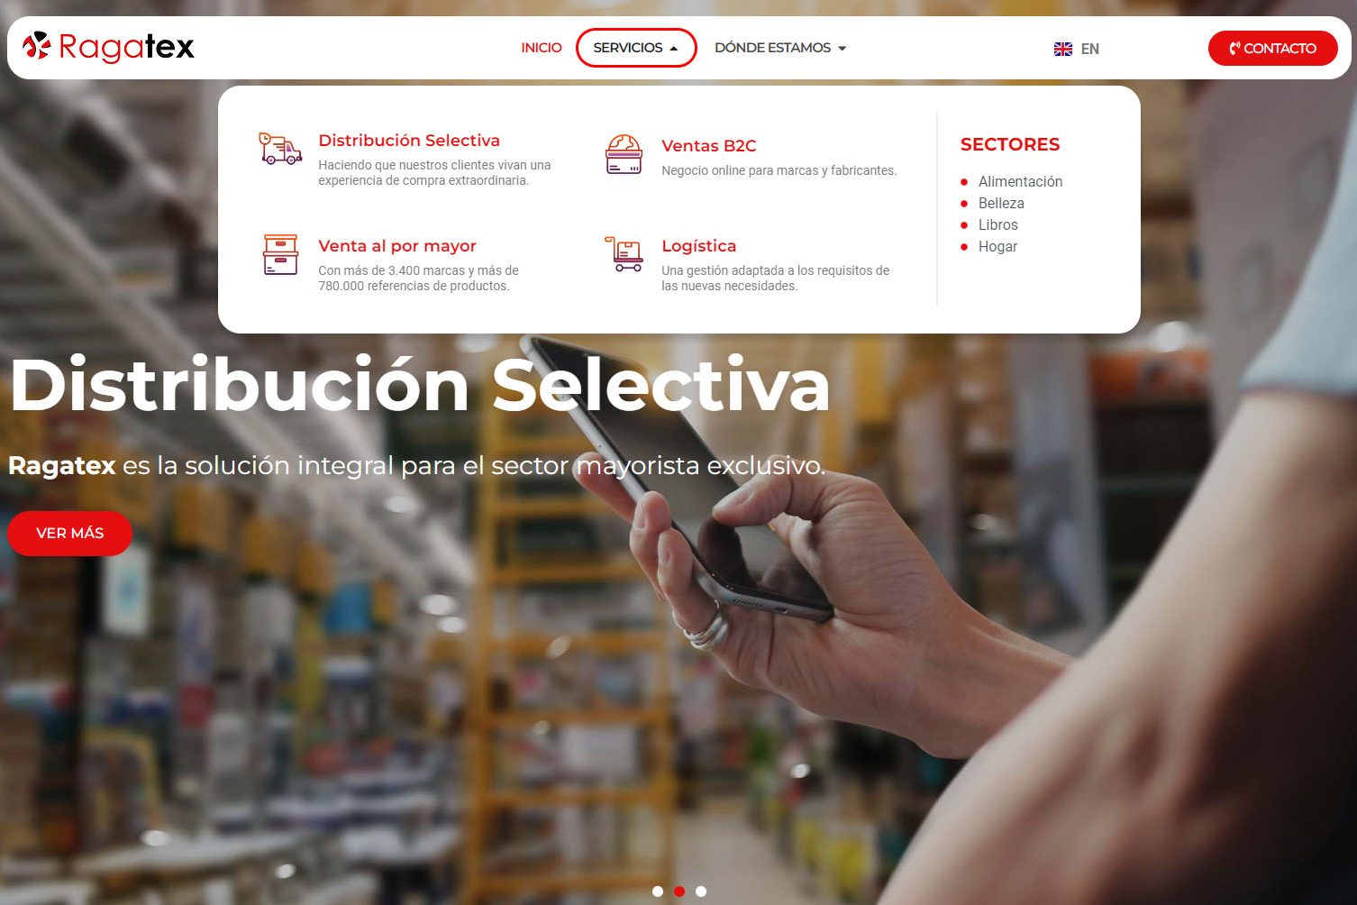Open the Belleza sector link
The width and height of the screenshot is (1357, 905).
[1001, 203]
